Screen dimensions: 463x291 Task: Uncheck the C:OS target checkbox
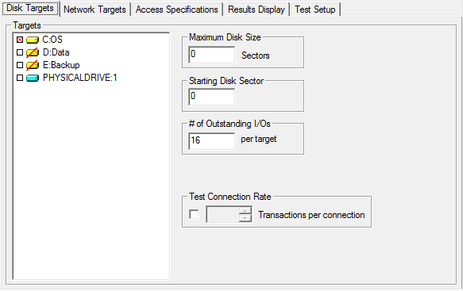click(20, 40)
